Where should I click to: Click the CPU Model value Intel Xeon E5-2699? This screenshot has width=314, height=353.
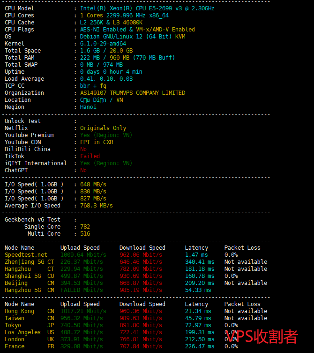(147, 8)
